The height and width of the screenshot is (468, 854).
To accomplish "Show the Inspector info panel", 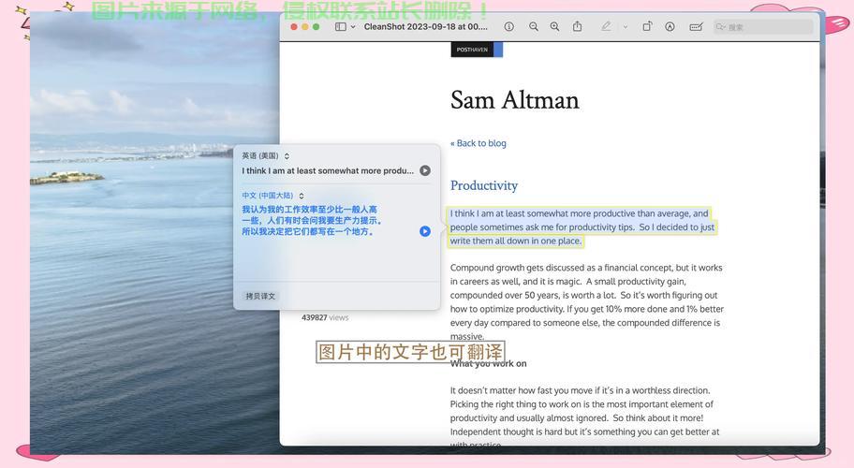I will click(508, 26).
